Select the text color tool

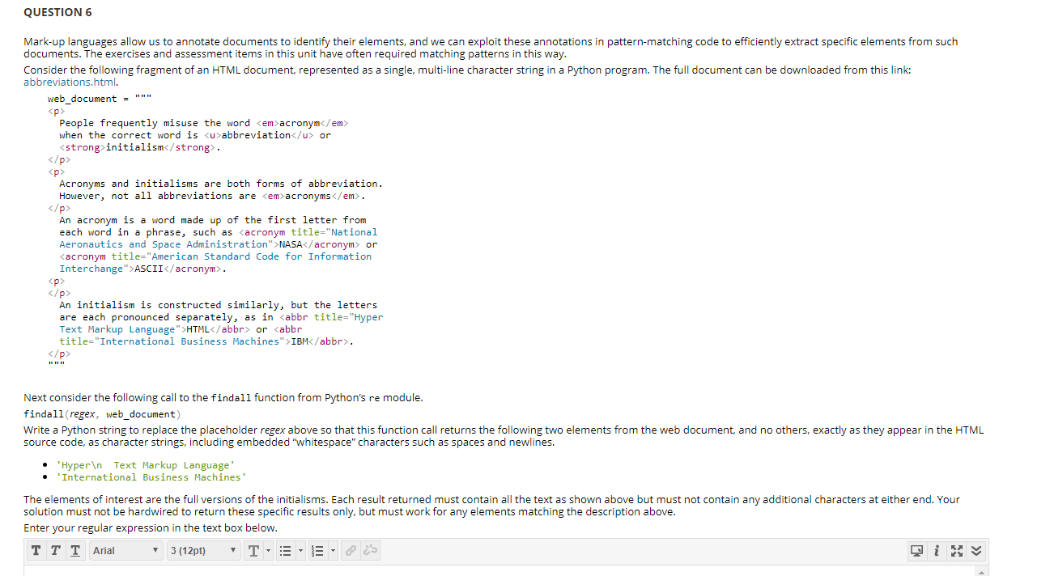click(x=255, y=550)
